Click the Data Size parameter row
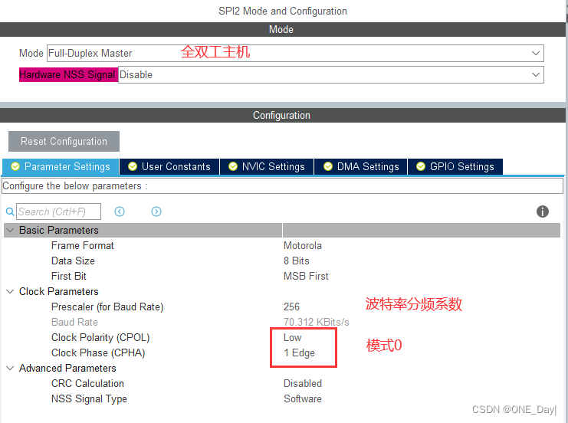This screenshot has height=423, width=568. [x=282, y=261]
